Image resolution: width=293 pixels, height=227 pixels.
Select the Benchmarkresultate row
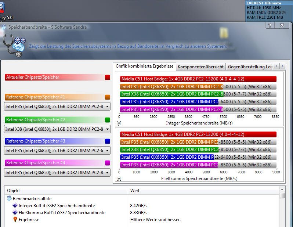click(141, 199)
